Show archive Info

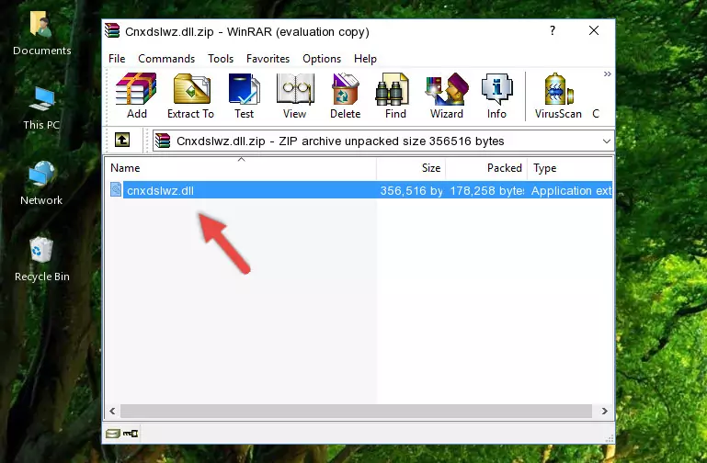496,96
